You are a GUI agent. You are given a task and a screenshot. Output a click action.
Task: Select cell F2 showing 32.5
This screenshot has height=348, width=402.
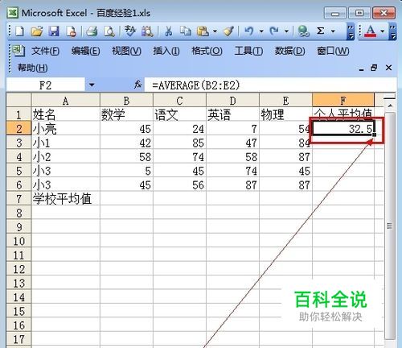pyautogui.click(x=343, y=129)
